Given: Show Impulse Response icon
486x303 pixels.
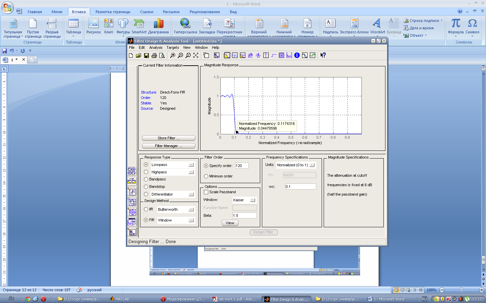Looking at the screenshot, I should [x=266, y=56].
